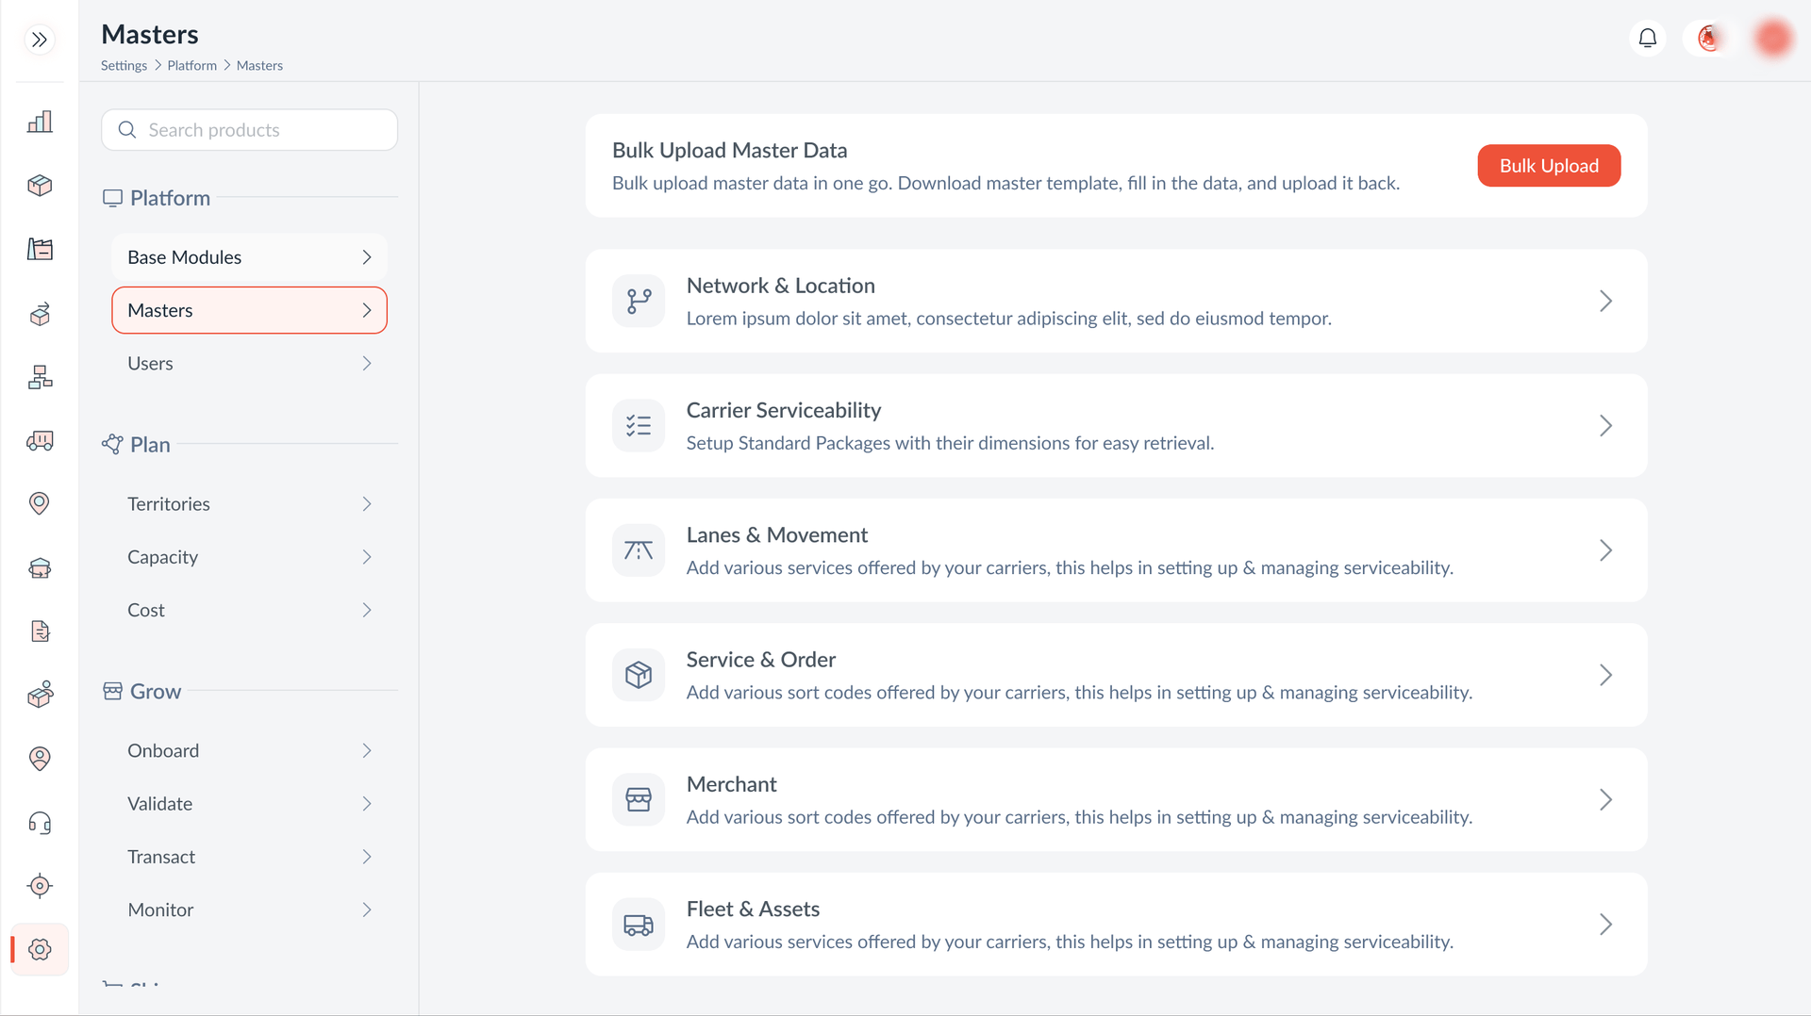1811x1016 pixels.
Task: Expand the Territories chevron
Action: point(367,504)
